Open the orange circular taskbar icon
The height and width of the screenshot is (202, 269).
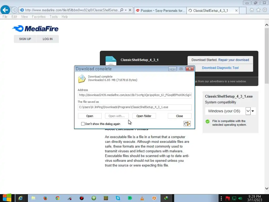[x=154, y=198]
